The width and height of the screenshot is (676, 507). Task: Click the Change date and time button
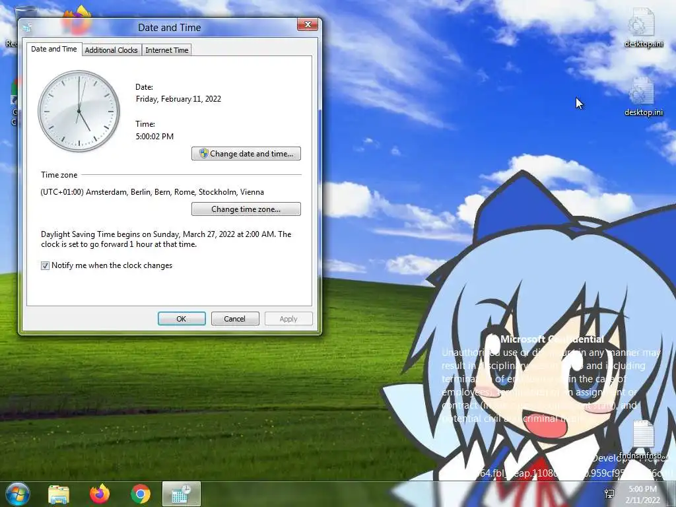click(x=246, y=153)
